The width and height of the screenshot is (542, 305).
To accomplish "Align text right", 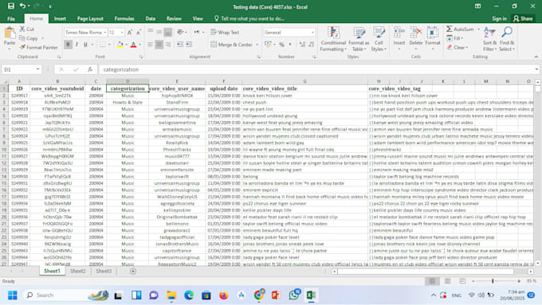I will 168,45.
